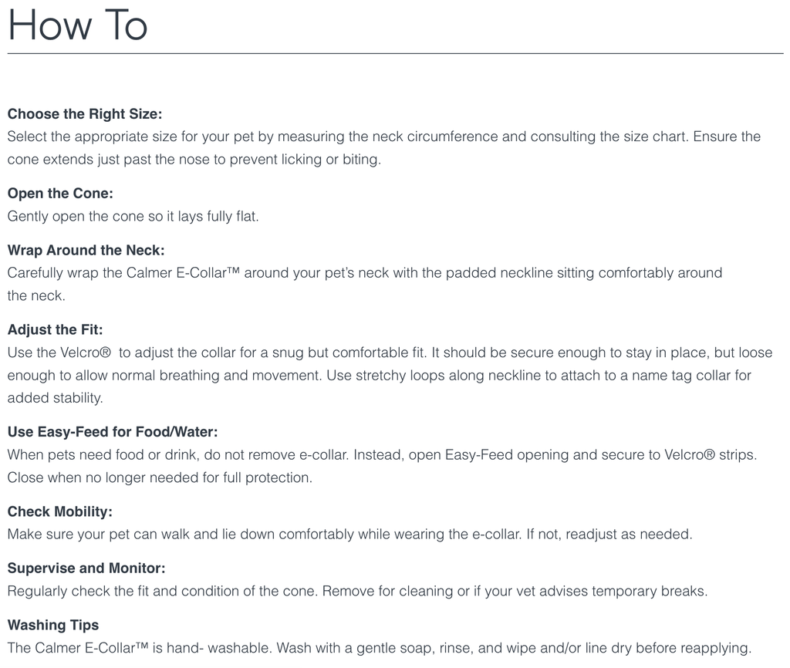790x668 pixels.
Task: Select the "Check Mobility:" heading
Action: tap(60, 511)
